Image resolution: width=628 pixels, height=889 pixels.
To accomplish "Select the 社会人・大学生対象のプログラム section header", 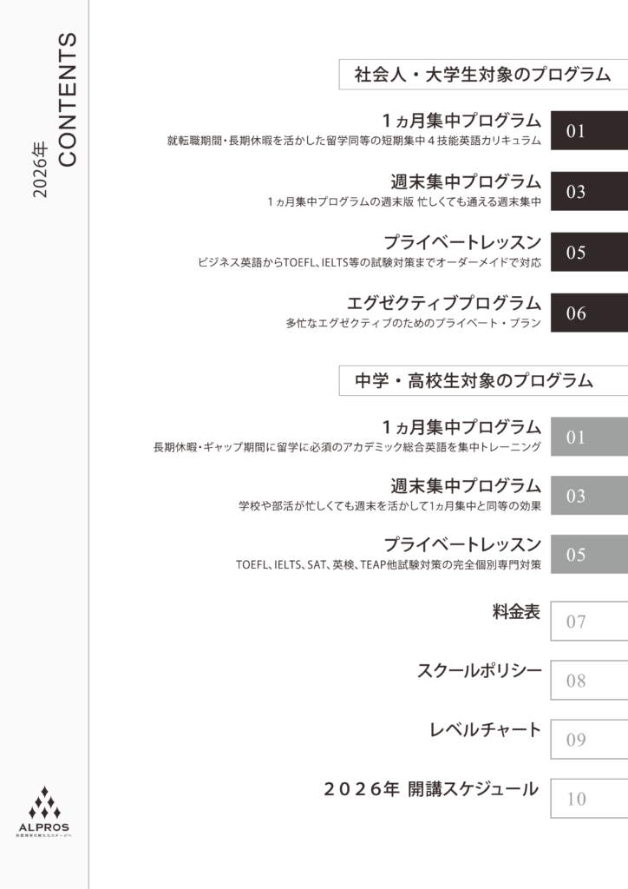I will [482, 75].
